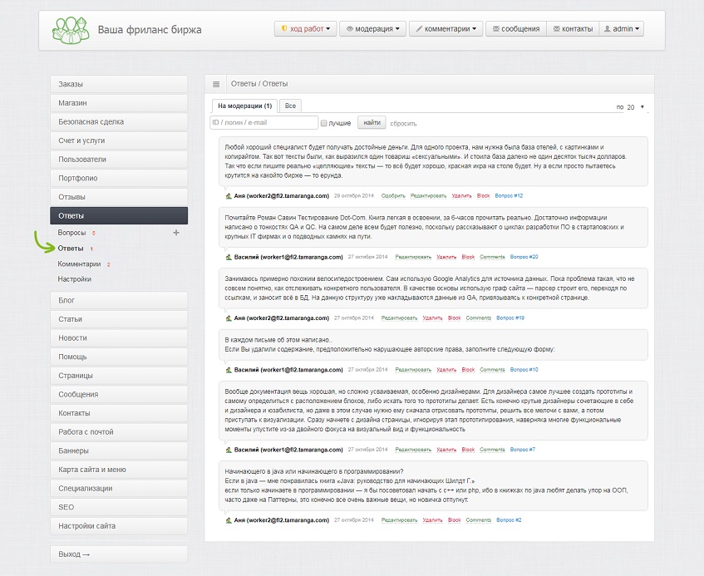Open Специализации section
This screenshot has height=576, width=704.
pos(119,489)
